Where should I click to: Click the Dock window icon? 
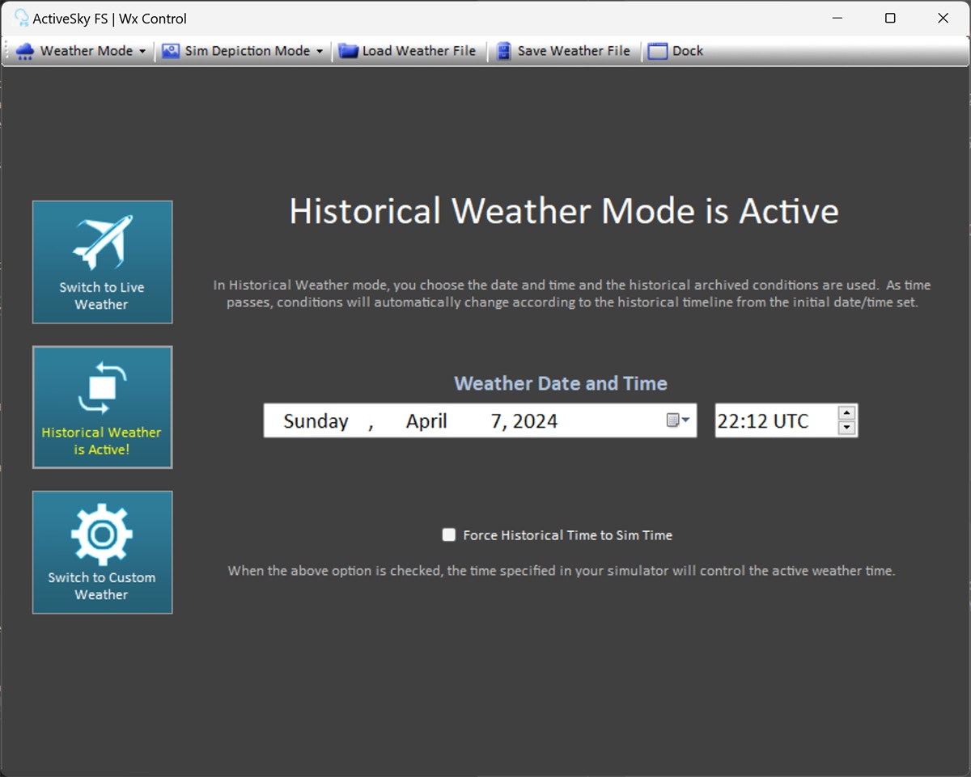[x=658, y=51]
